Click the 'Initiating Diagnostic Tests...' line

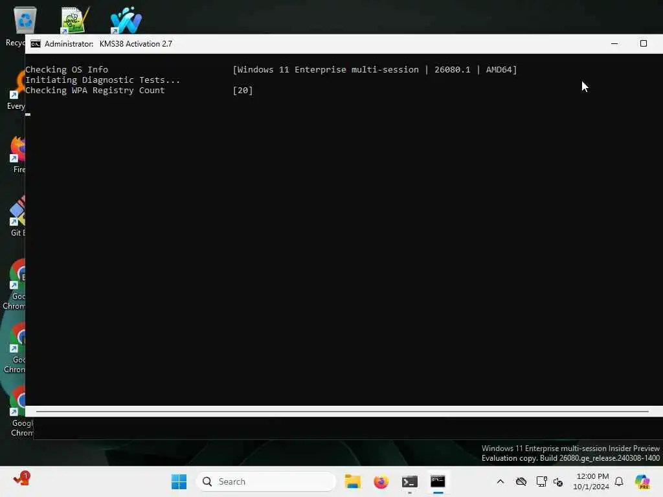click(103, 80)
